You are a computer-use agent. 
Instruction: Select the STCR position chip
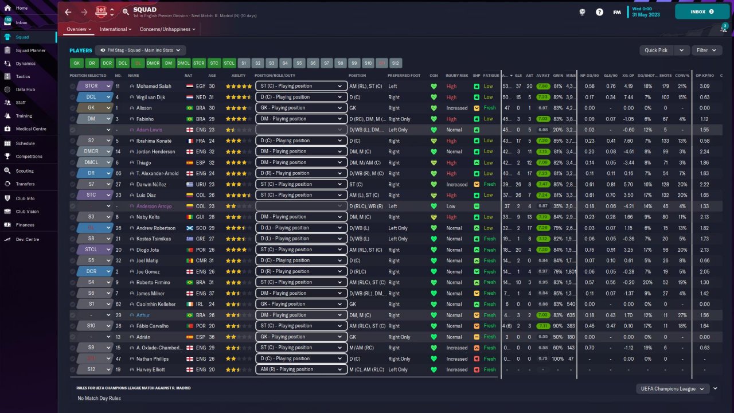click(199, 63)
